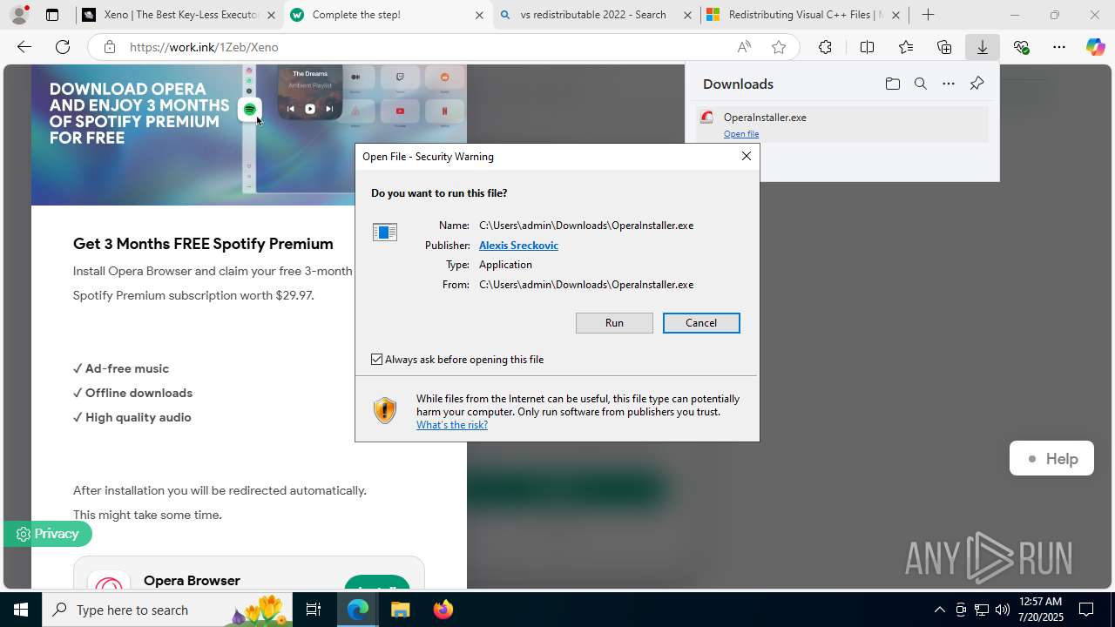This screenshot has height=627, width=1115.
Task: Open Edge Settings and more menu
Action: [1059, 47]
